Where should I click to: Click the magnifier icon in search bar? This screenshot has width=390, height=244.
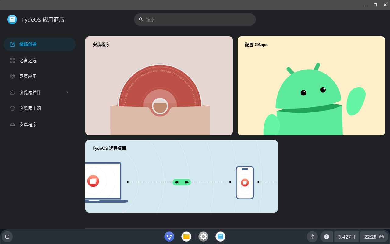[141, 20]
